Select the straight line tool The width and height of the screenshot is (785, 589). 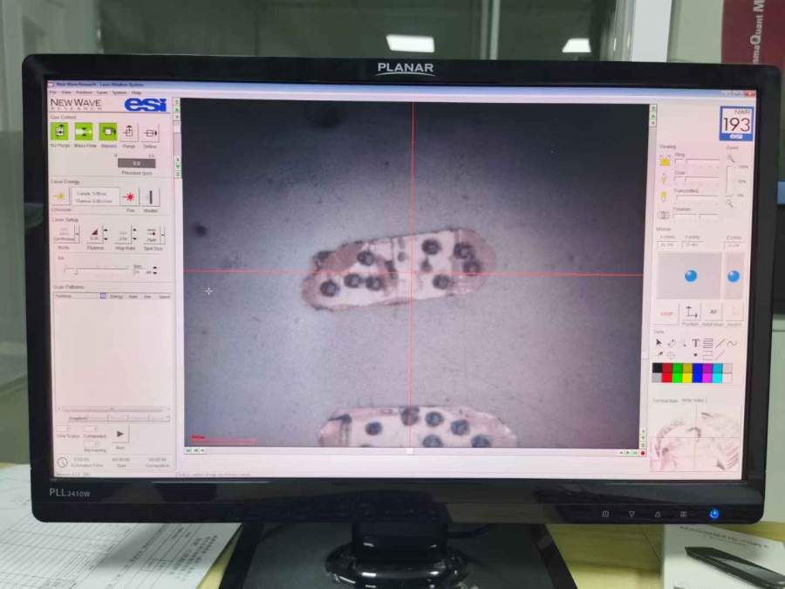point(720,343)
